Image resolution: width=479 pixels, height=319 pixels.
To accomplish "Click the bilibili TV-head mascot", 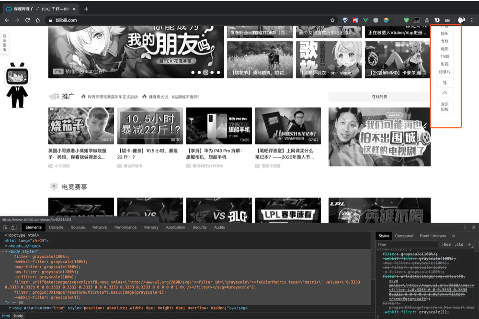I will click(17, 86).
